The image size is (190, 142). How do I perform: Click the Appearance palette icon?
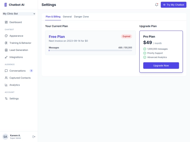tap(6, 36)
